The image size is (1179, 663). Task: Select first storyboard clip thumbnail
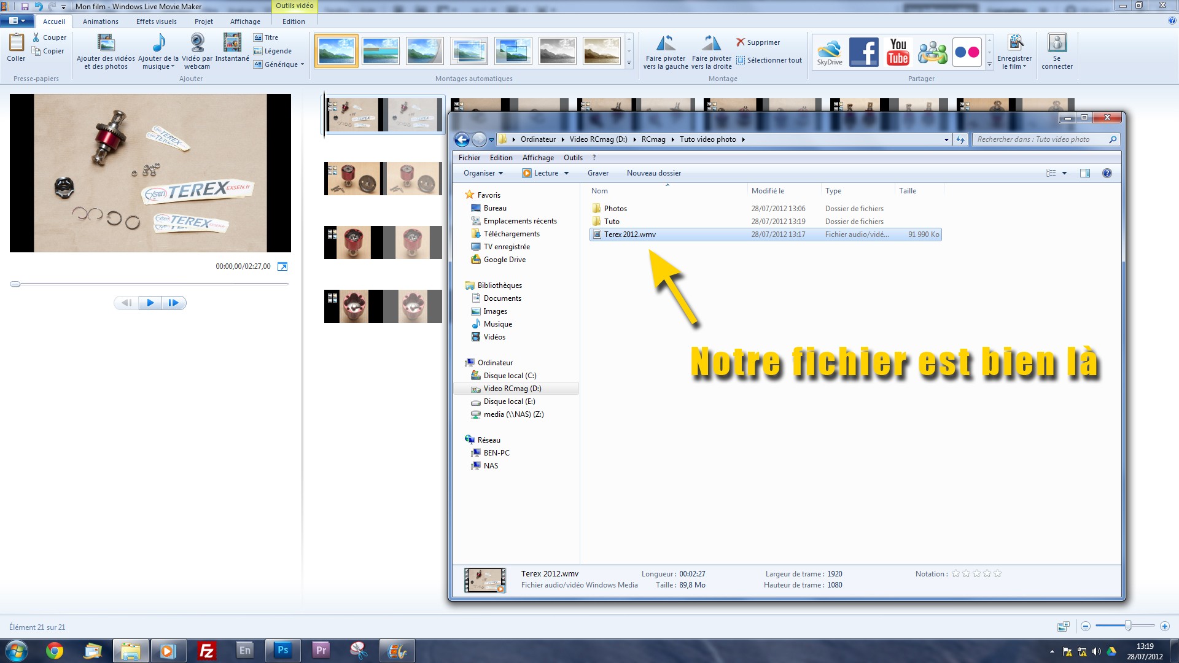384,115
